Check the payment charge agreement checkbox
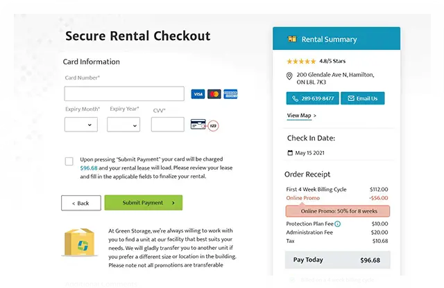Viewport: 444px width, 288px height. click(69, 161)
